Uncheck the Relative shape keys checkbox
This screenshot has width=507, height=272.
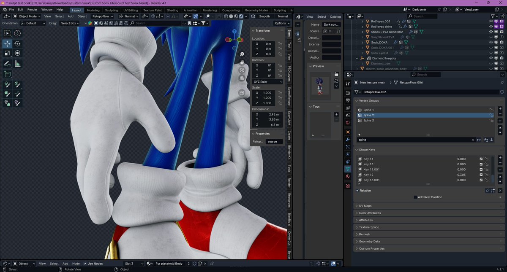pos(357,191)
